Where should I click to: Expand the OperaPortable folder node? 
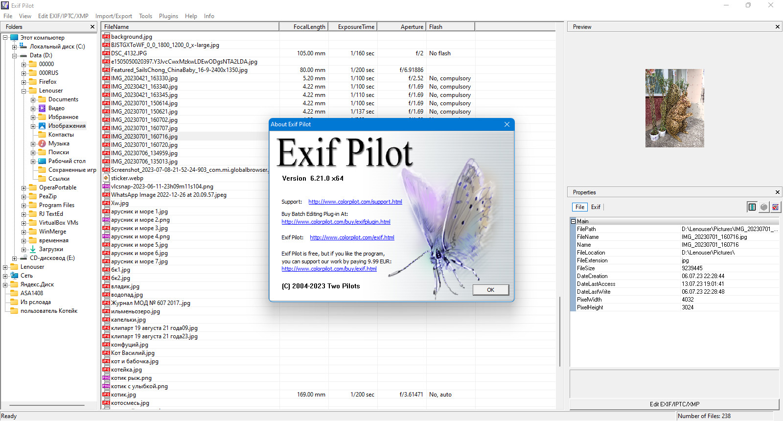point(23,188)
